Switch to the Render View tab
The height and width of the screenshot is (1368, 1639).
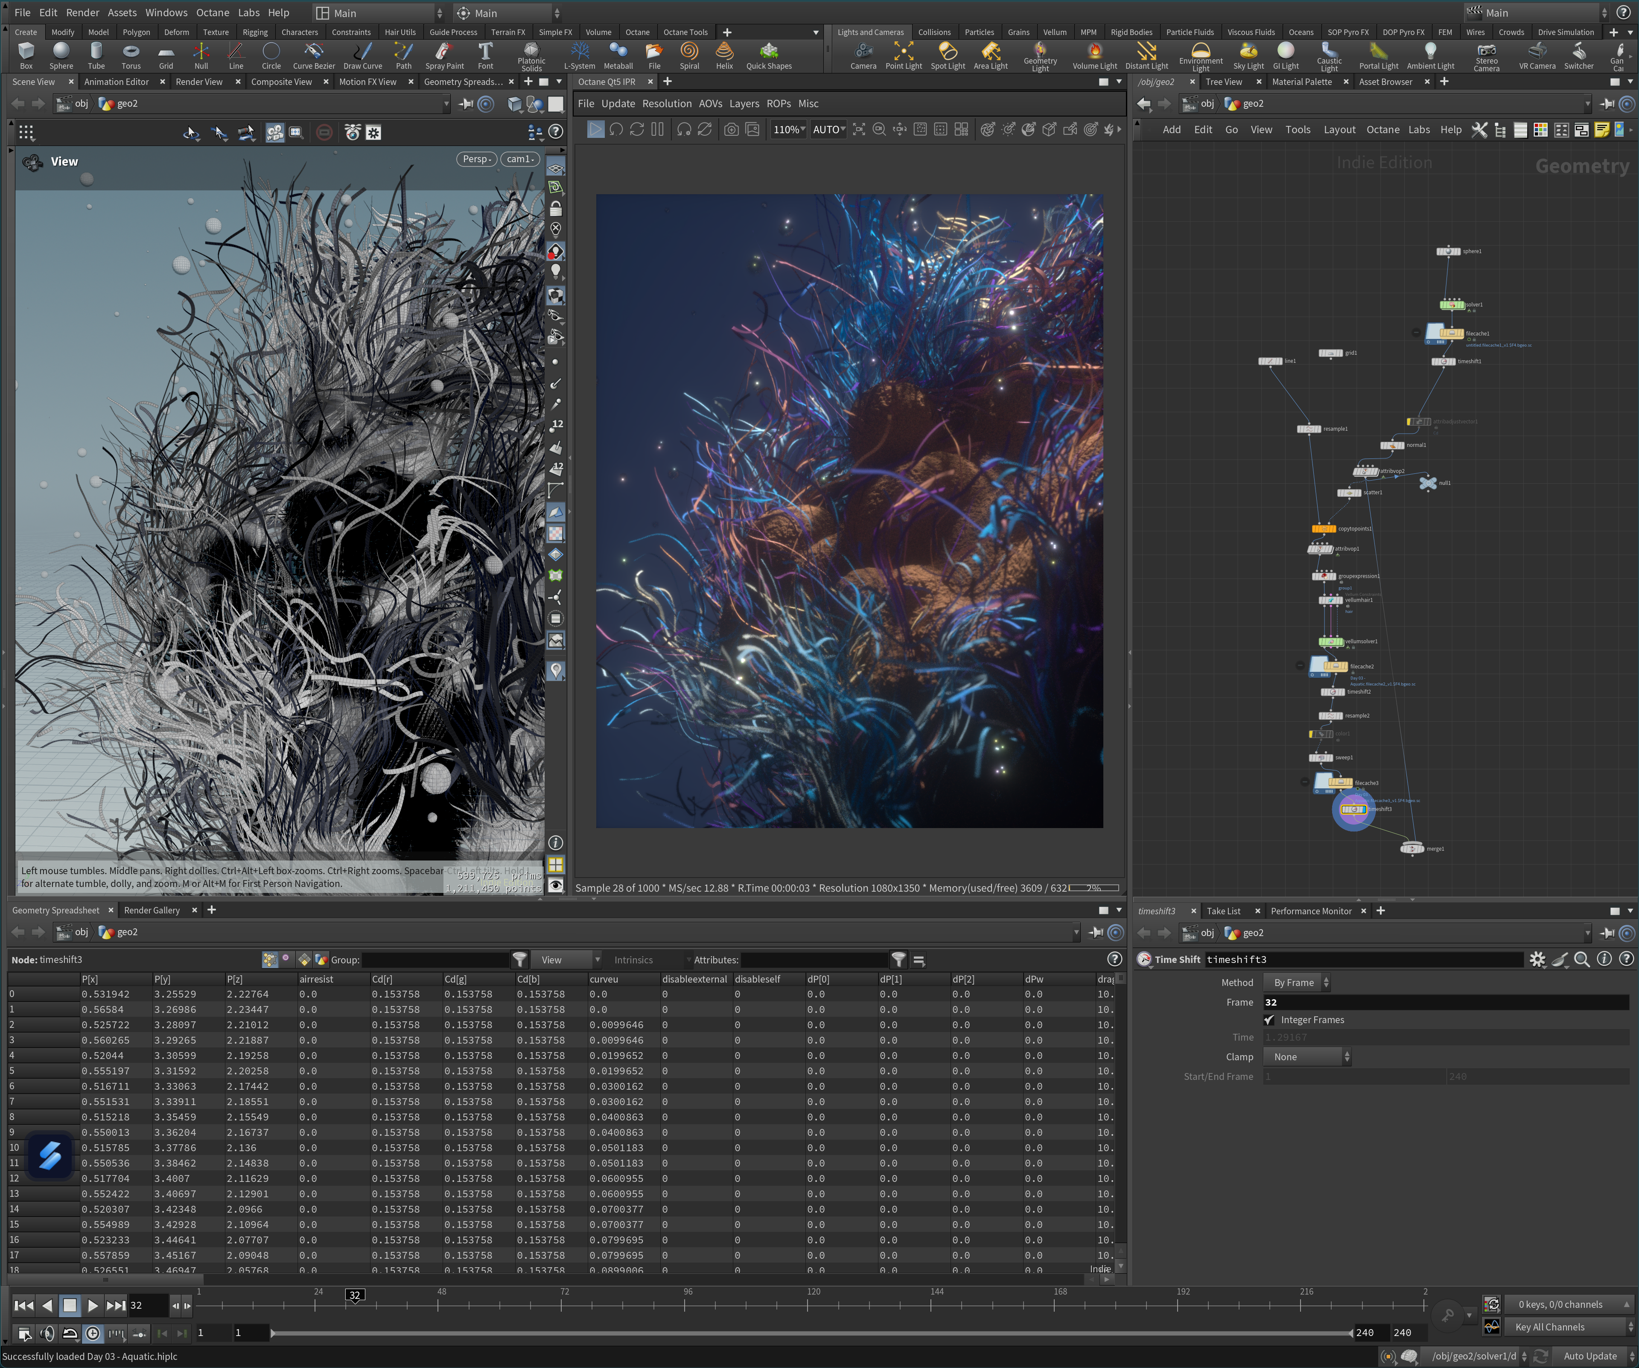[199, 82]
